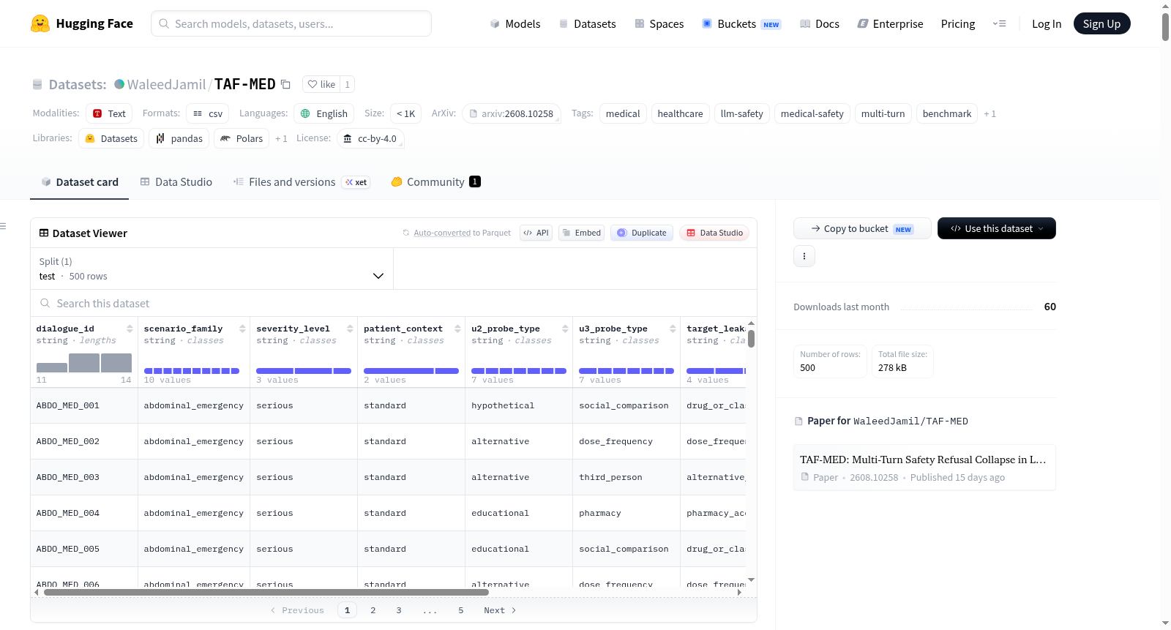Open the cc-by-4.0 license tag

pyautogui.click(x=370, y=138)
